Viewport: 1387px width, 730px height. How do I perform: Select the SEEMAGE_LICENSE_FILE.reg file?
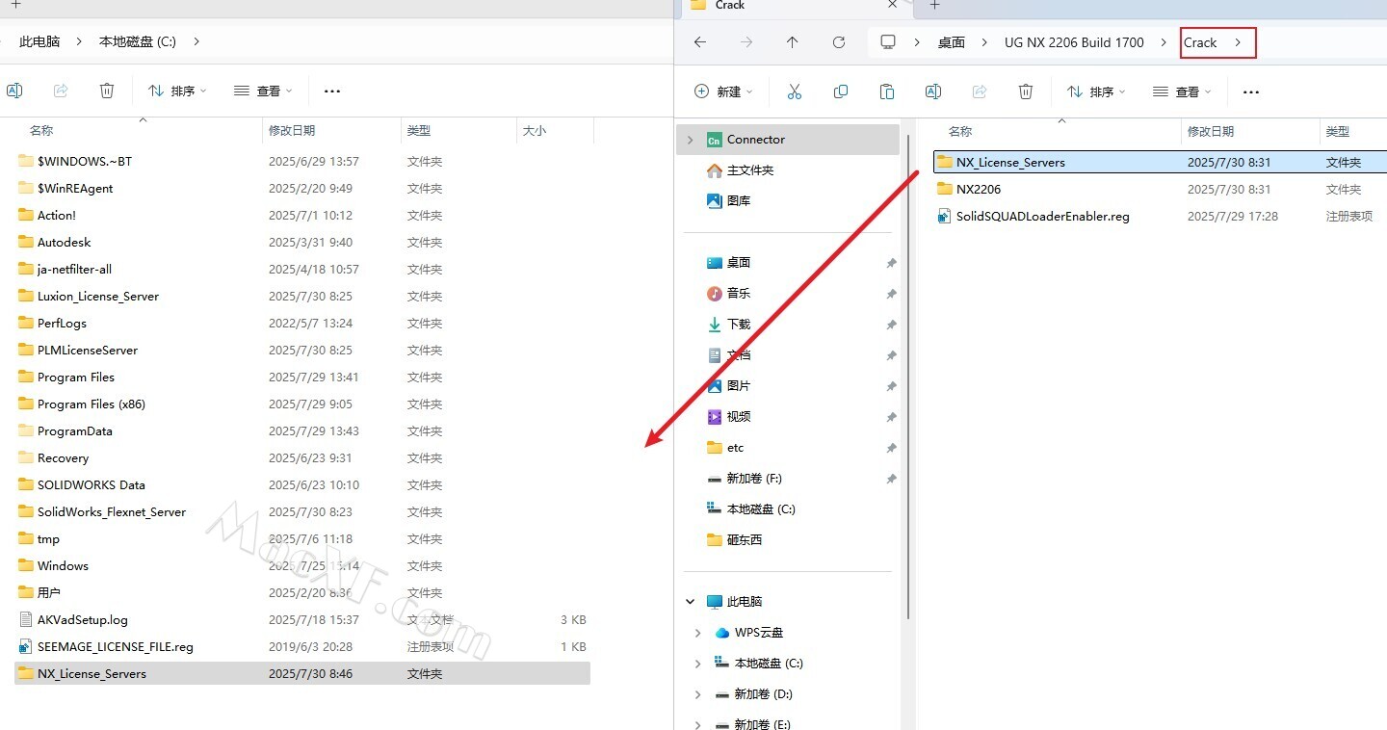302,647
